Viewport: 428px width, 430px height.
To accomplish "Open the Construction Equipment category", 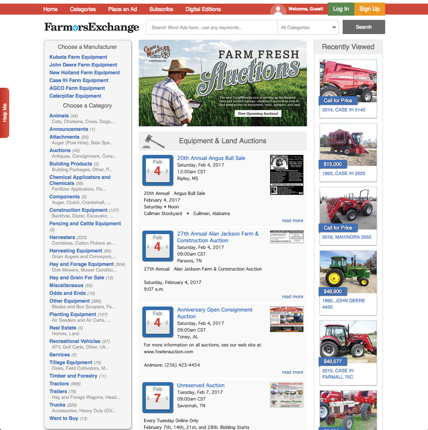I will 78,210.
